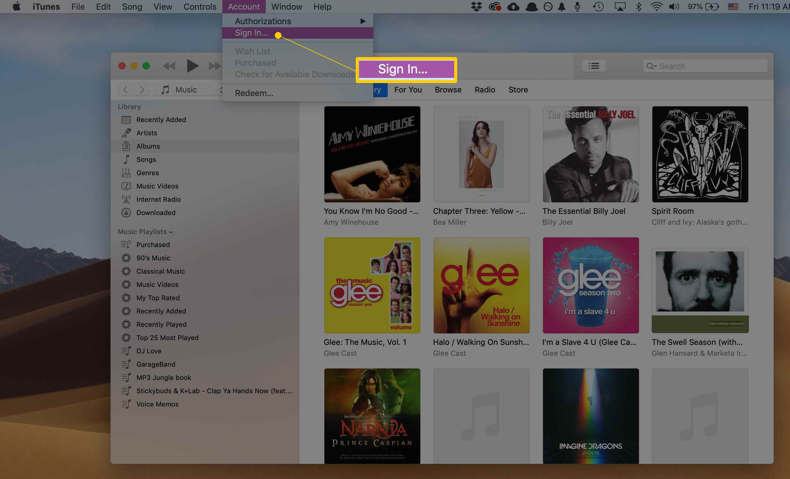This screenshot has height=479, width=790.
Task: Click the Search field in iTunes
Action: (x=705, y=66)
